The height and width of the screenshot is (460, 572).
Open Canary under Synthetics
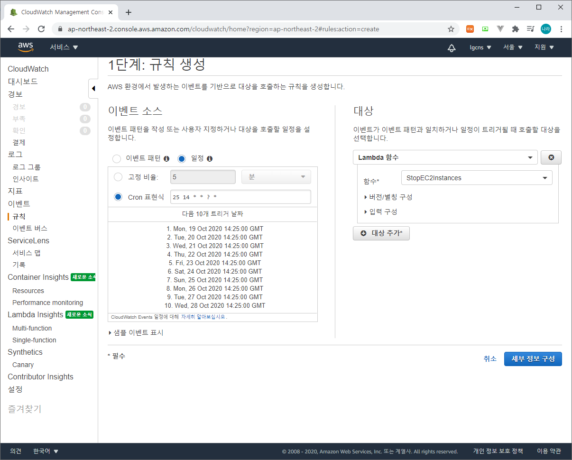pos(23,365)
